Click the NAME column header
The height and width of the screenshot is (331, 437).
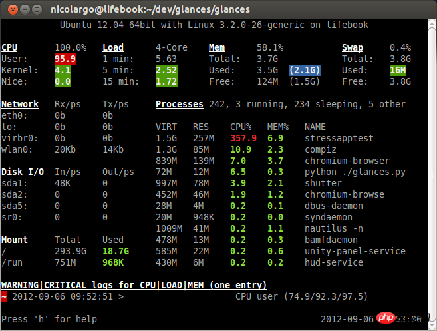click(x=315, y=127)
